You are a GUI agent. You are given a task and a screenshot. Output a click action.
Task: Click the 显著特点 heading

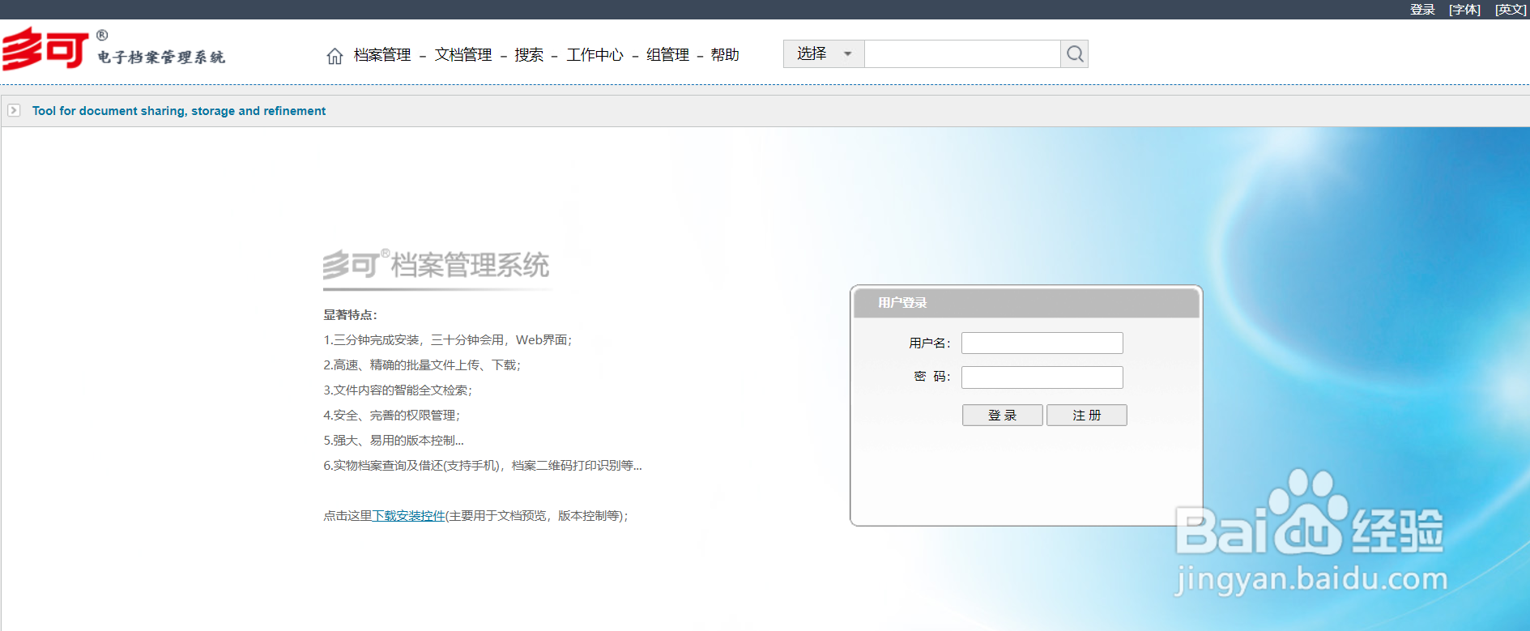[350, 315]
